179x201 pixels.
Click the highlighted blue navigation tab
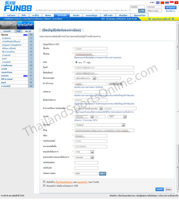click(x=62, y=15)
